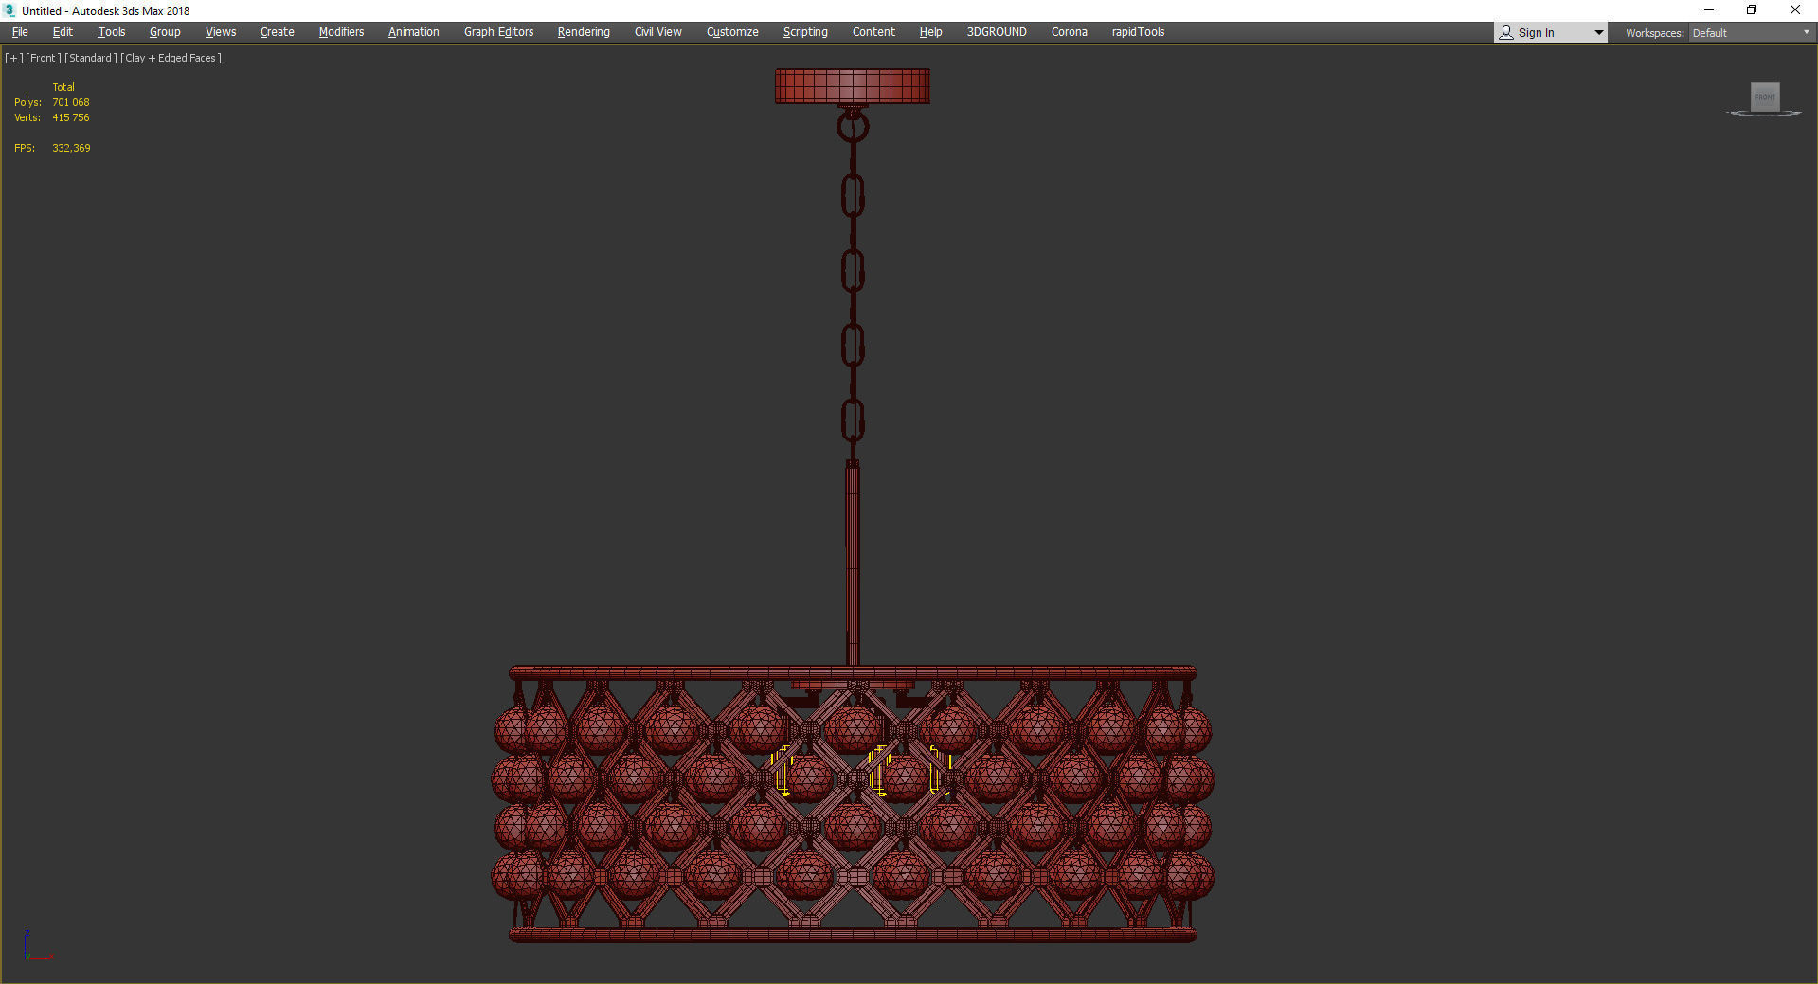Open the Views menu
Viewport: 1818px width, 984px height.
221,32
